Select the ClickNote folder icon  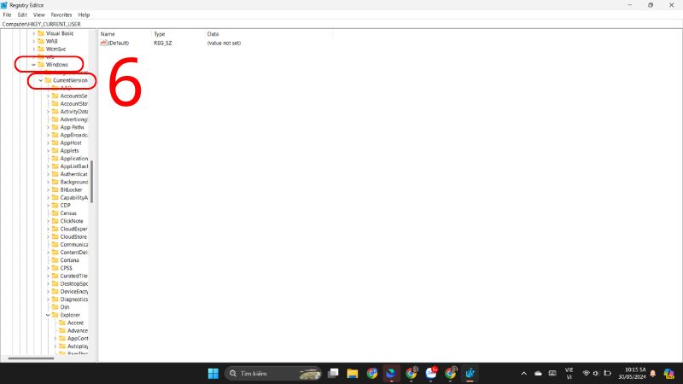[55, 221]
